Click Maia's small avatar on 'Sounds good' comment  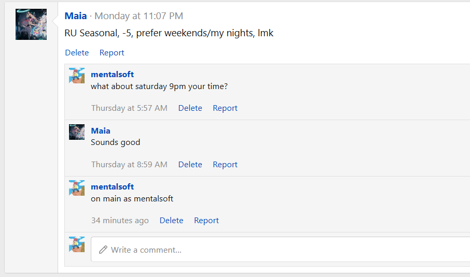pos(77,132)
